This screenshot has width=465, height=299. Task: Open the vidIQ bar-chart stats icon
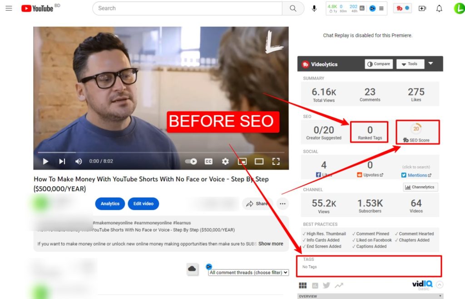362,8
